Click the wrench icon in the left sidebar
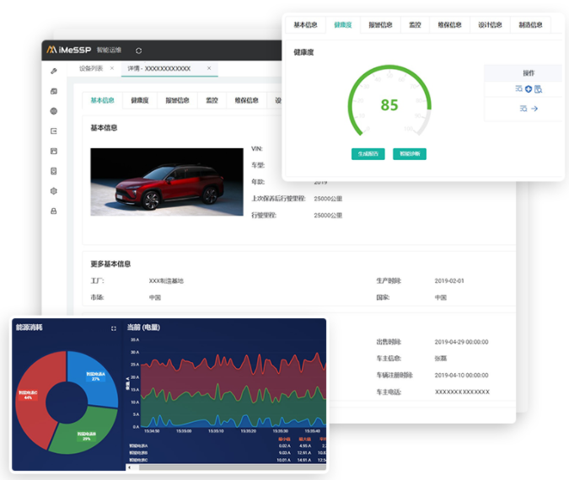The height and width of the screenshot is (480, 569). (54, 71)
